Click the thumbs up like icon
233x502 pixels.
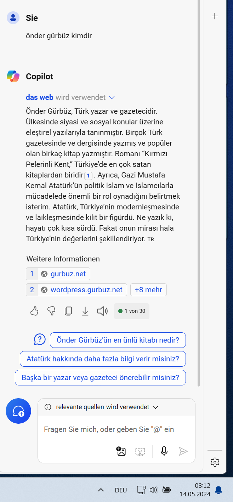(x=34, y=311)
